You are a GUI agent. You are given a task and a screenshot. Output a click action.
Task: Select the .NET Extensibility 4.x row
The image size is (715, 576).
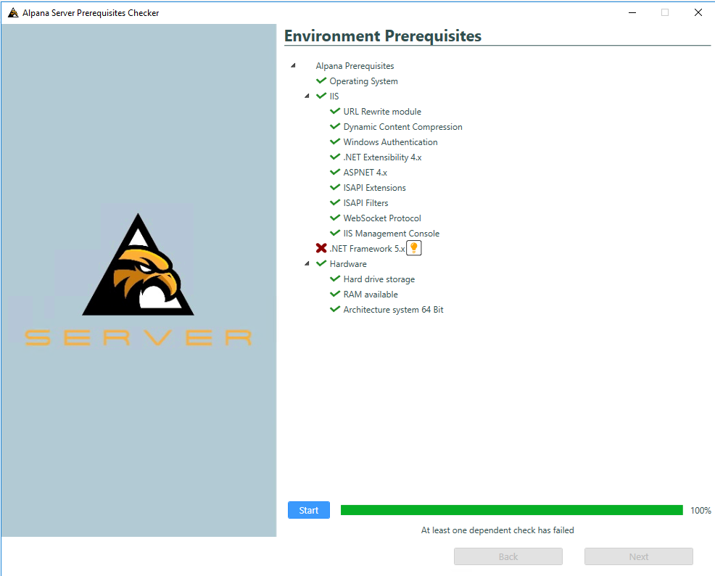382,157
